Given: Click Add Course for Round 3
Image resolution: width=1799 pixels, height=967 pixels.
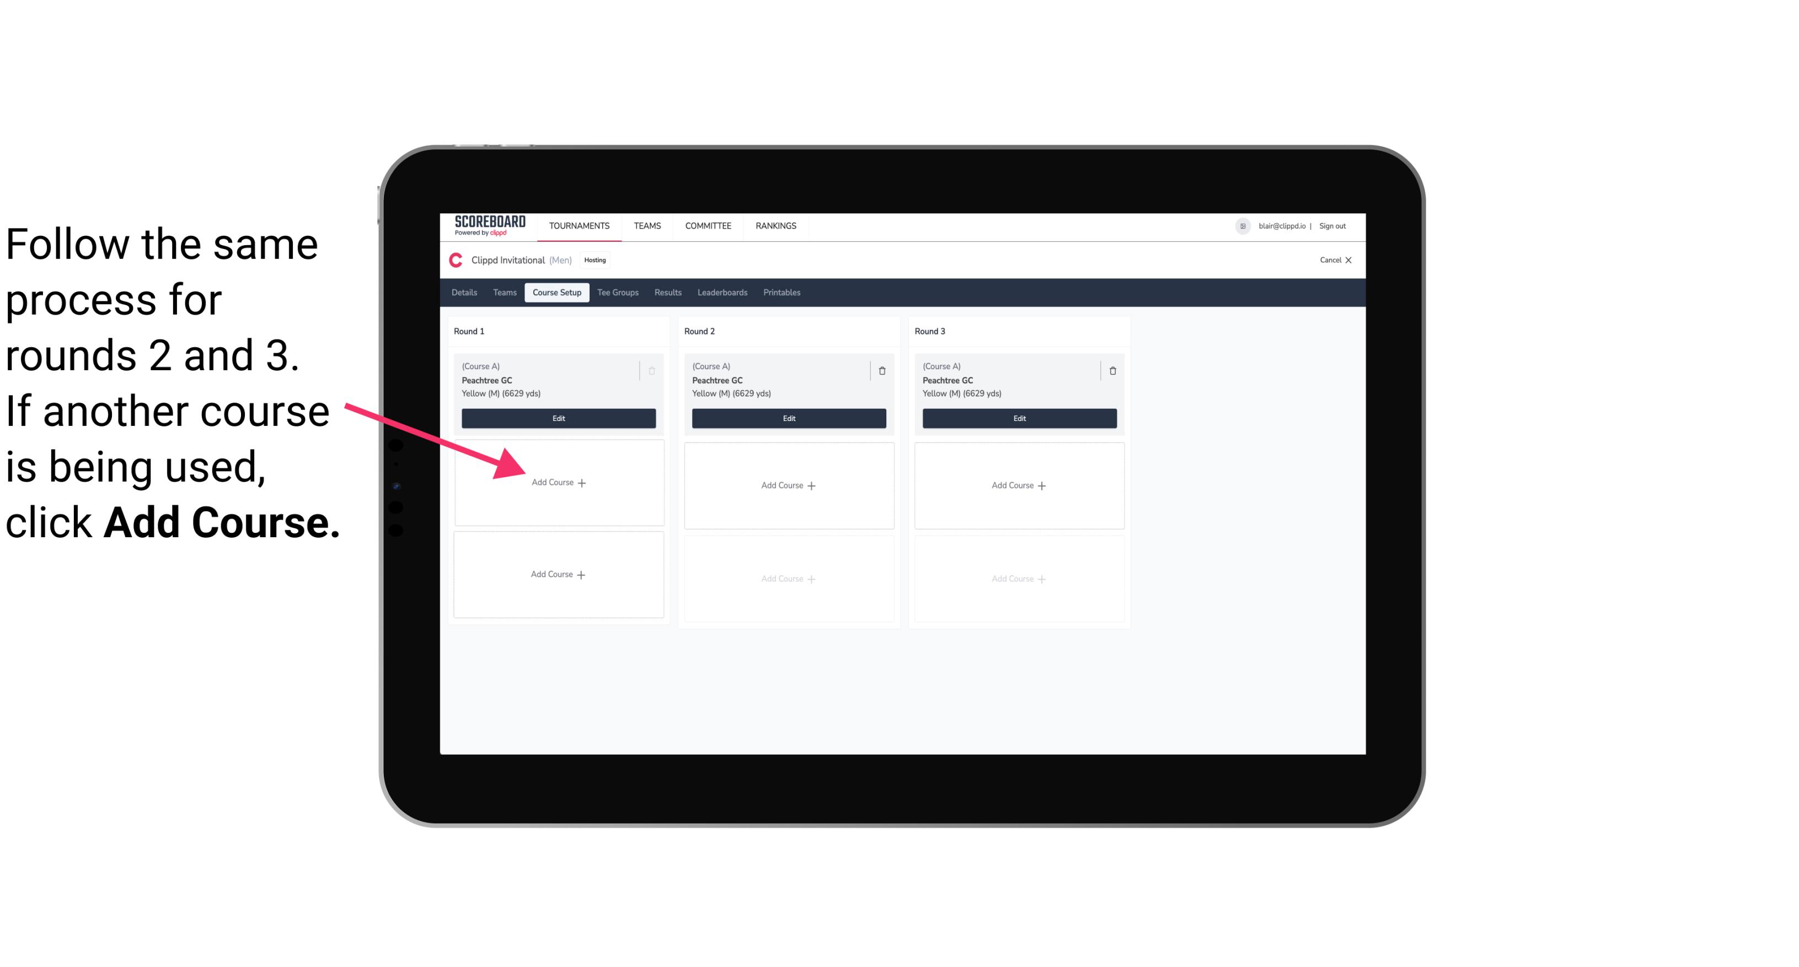Looking at the screenshot, I should point(1019,484).
